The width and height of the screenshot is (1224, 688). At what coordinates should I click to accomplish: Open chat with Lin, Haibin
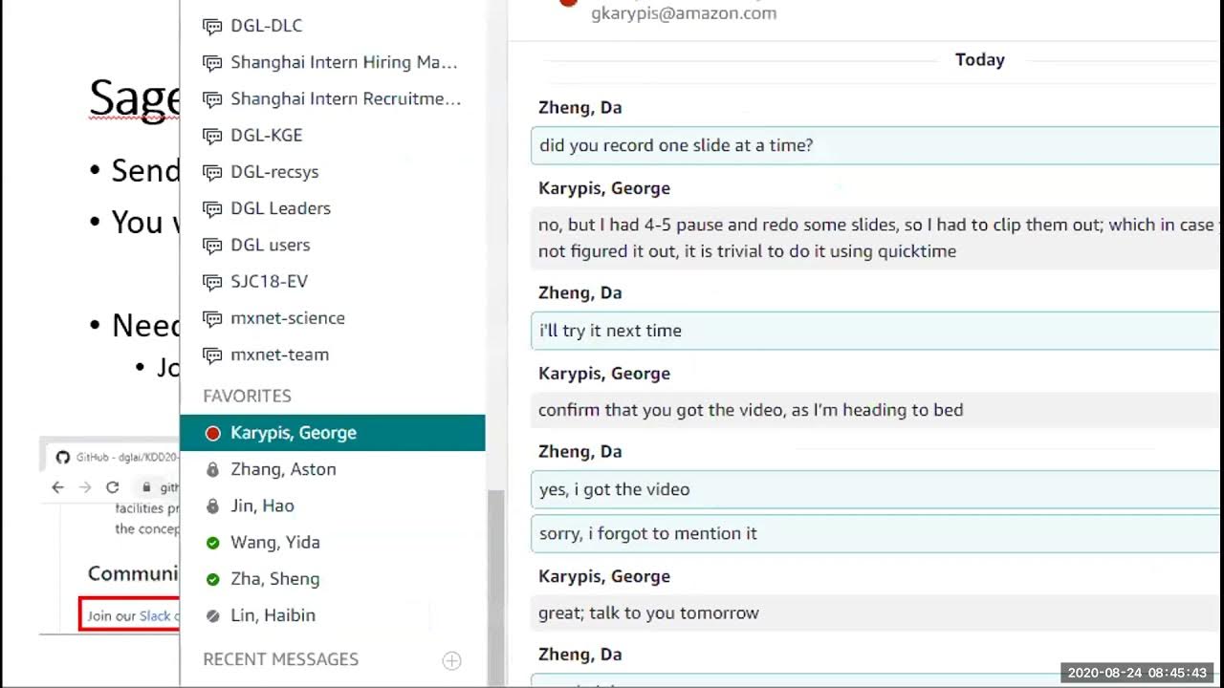tap(273, 615)
